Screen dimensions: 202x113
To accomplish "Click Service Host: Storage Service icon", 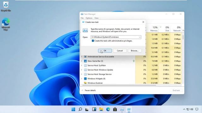I will (x=85, y=74).
